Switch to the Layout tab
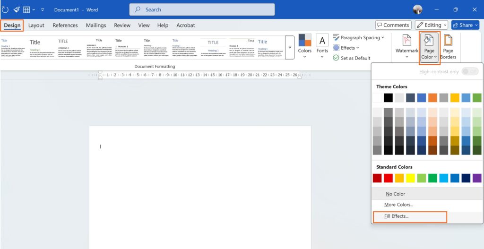The width and height of the screenshot is (484, 249). (x=36, y=26)
